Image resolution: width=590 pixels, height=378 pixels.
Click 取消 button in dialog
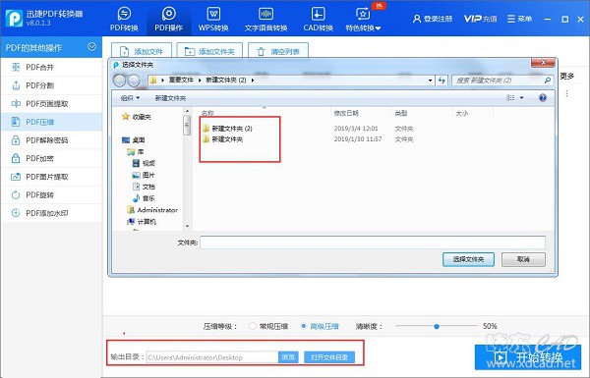(x=523, y=259)
